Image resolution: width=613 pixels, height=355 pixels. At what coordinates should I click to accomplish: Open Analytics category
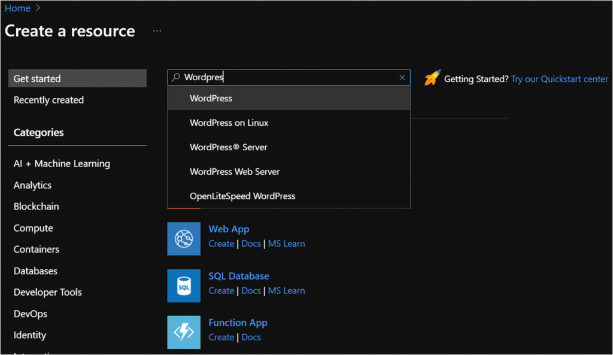pos(32,185)
